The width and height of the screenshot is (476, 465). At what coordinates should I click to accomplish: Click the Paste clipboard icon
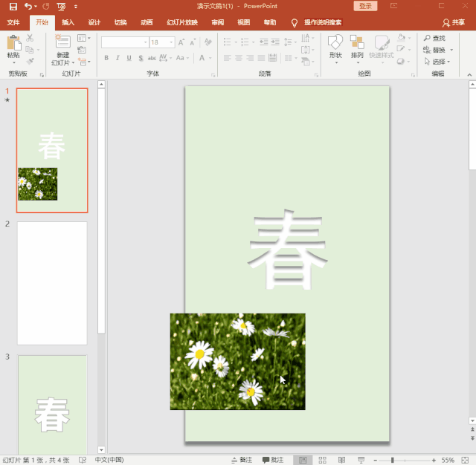[x=13, y=42]
